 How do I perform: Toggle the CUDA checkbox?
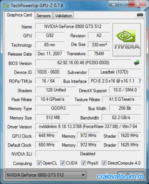tap(63, 163)
